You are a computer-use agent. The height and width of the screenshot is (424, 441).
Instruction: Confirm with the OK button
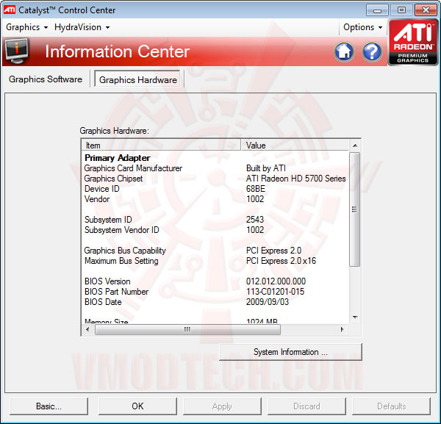137,406
